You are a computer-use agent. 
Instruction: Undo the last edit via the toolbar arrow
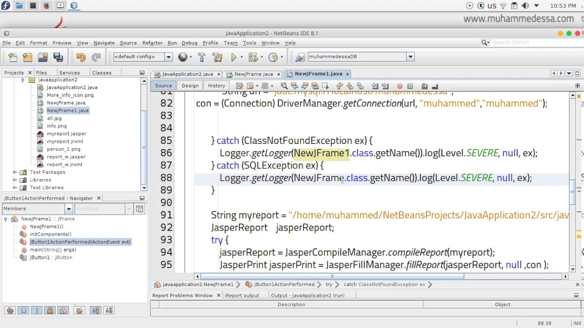pyautogui.click(x=81, y=56)
